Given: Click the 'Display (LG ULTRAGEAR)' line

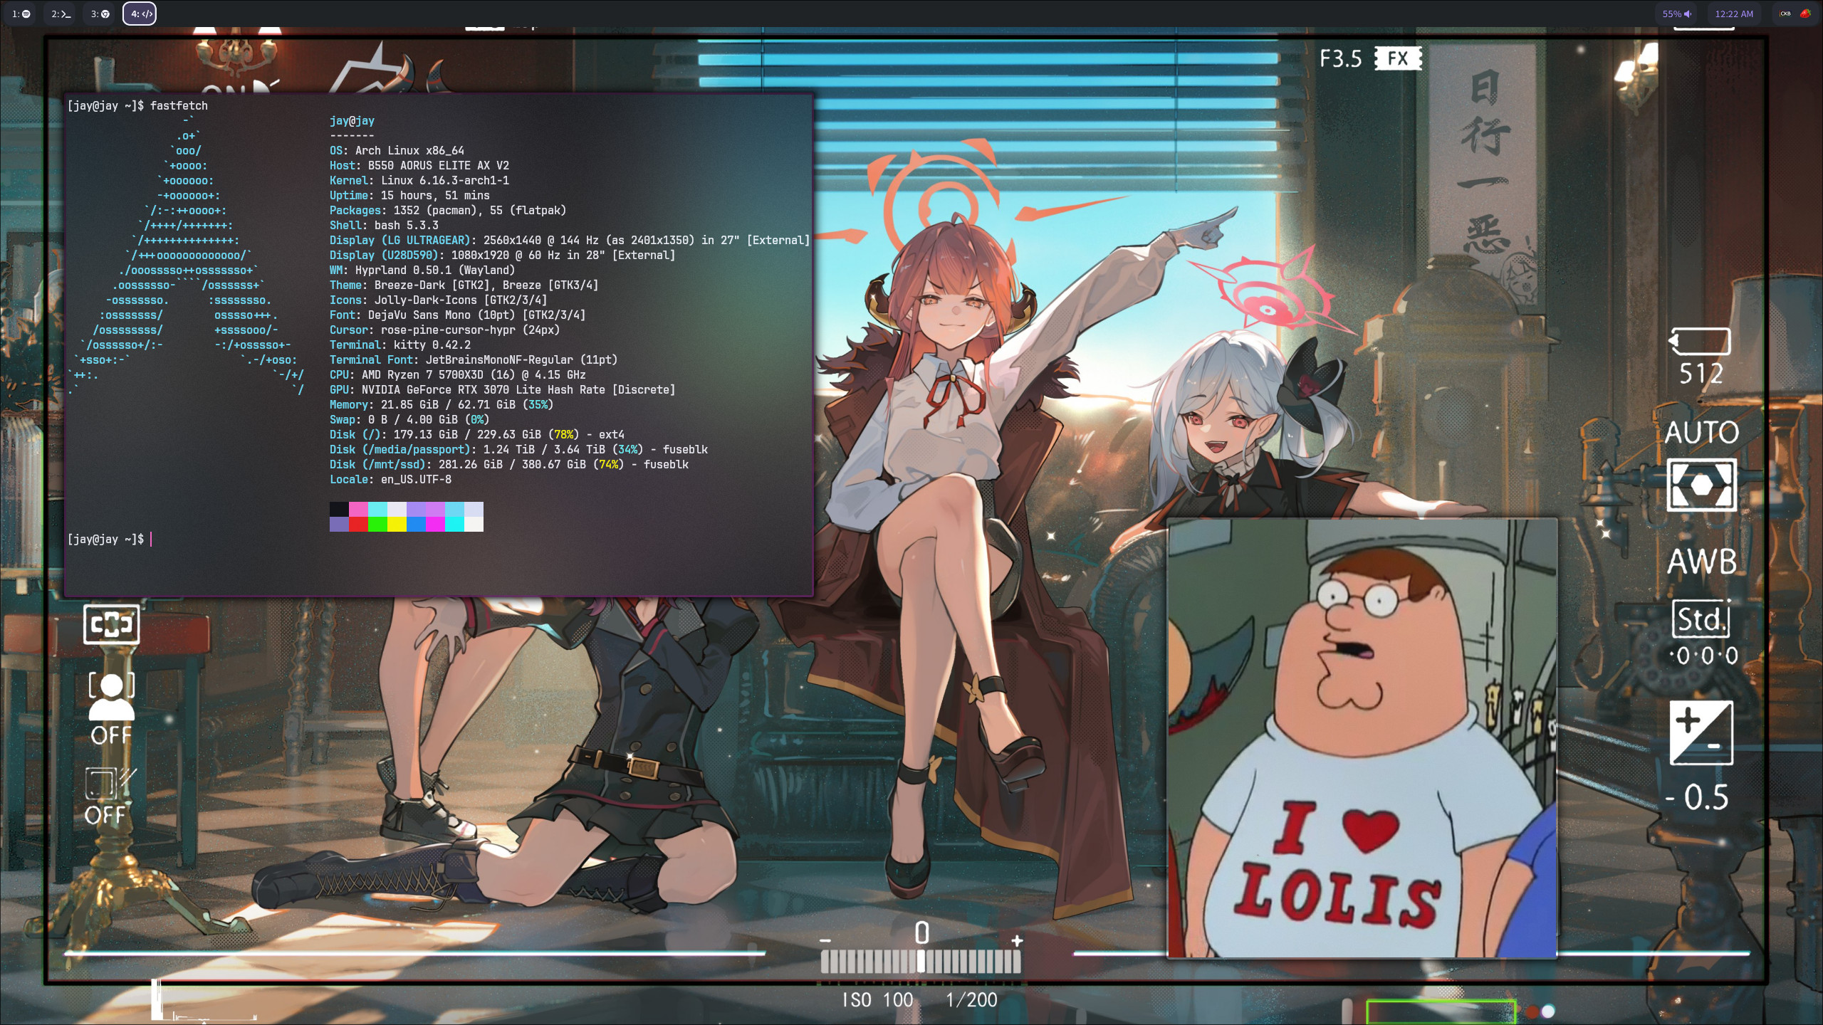Looking at the screenshot, I should (x=570, y=240).
